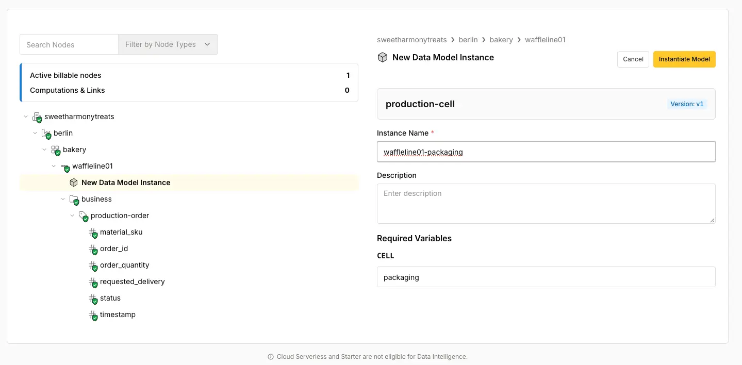Image resolution: width=742 pixels, height=365 pixels.
Task: Click the hash icon next to requested_delivery
Action: click(x=92, y=282)
